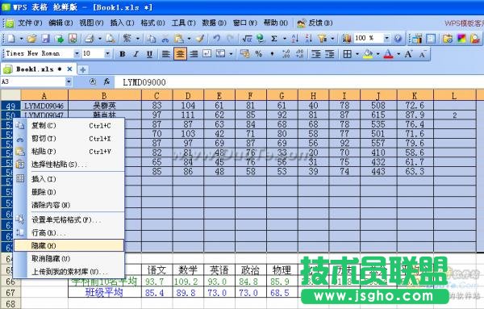This screenshot has height=309, width=484.
Task: Select column K header
Action: 415,95
